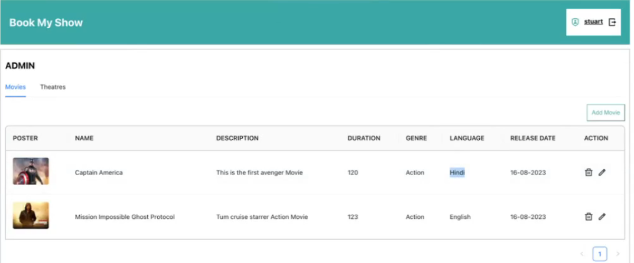This screenshot has width=634, height=263.
Task: Delete the Captain America movie
Action: (589, 173)
